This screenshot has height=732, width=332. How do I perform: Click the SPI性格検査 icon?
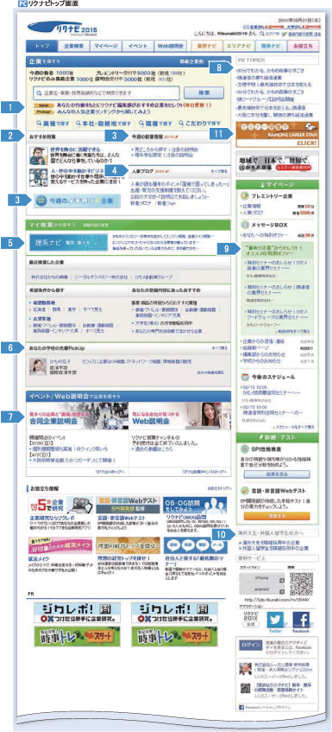click(x=246, y=449)
